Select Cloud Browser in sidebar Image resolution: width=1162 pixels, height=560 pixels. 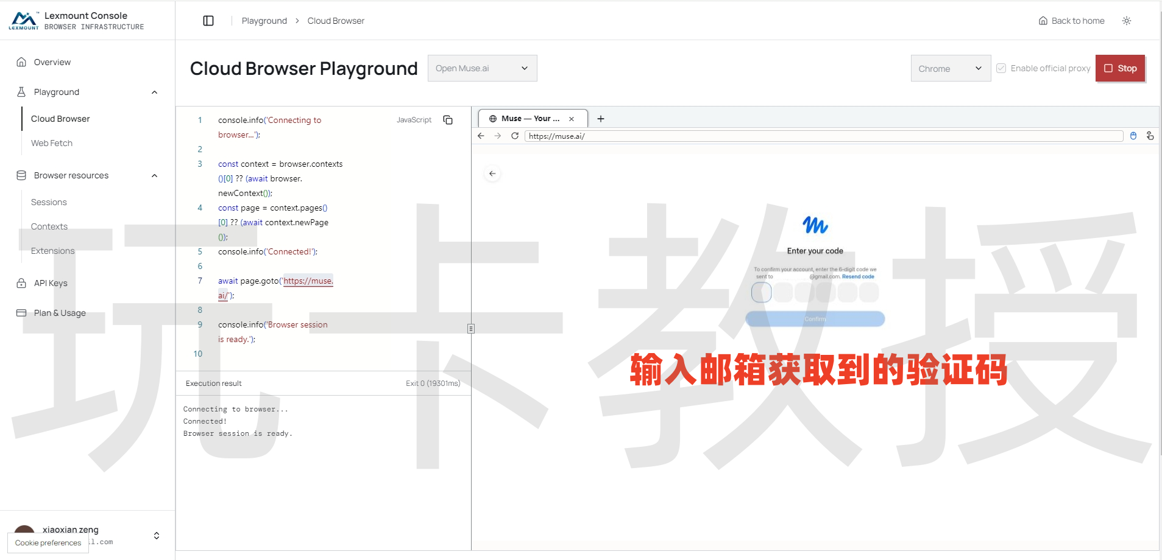coord(60,119)
